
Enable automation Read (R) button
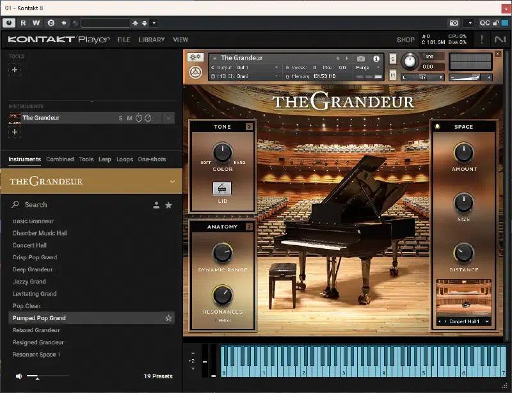23,23
